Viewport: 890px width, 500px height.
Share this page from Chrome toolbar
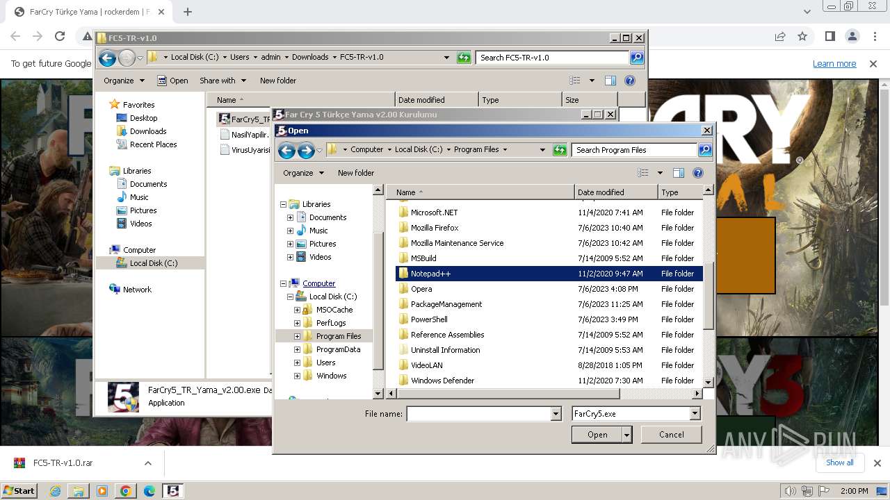click(x=780, y=37)
